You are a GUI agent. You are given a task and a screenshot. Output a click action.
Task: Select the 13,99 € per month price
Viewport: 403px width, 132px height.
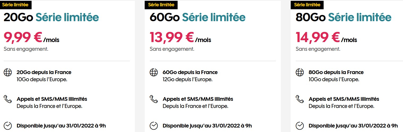180,37
